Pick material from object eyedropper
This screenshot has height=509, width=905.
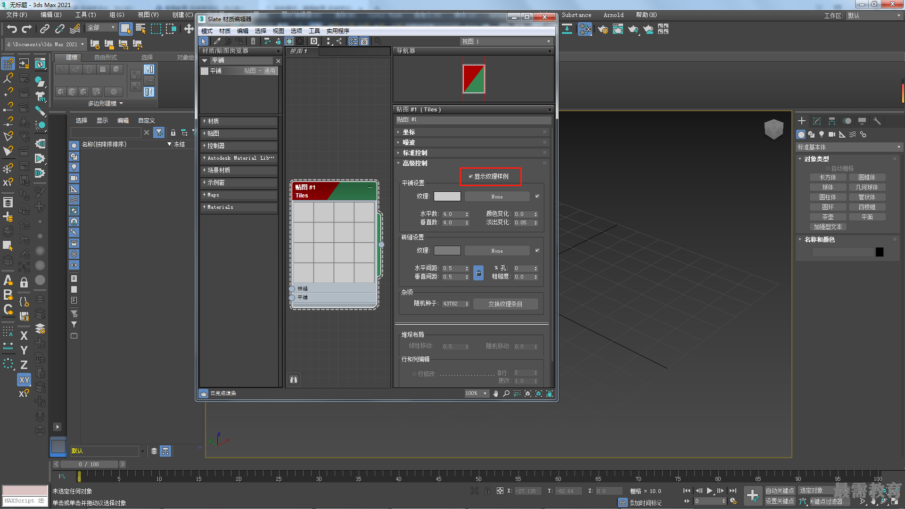point(217,41)
